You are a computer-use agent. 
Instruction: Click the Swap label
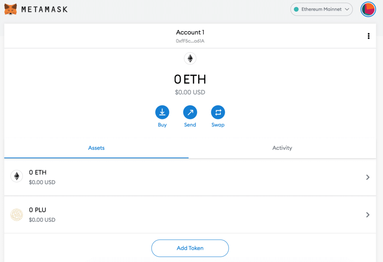click(x=218, y=125)
